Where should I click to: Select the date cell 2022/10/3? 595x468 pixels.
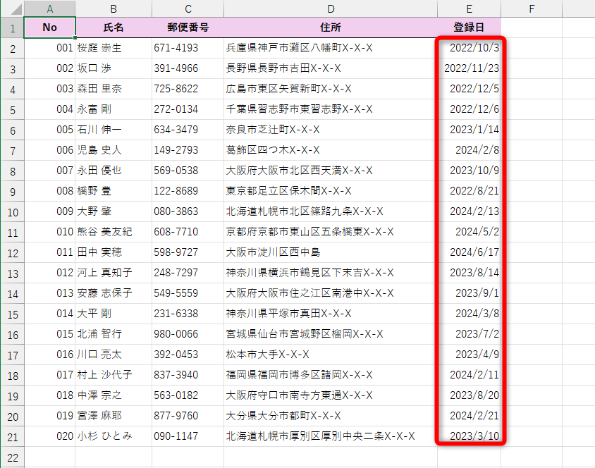(469, 48)
